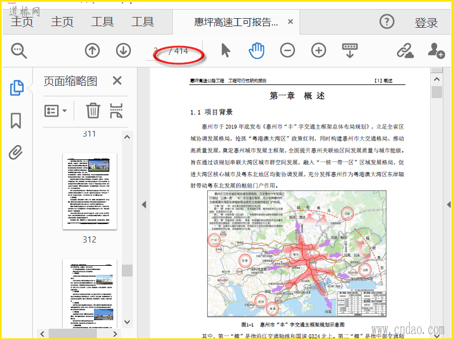Go to previous page with up arrow
The height and width of the screenshot is (340, 453).
92,50
